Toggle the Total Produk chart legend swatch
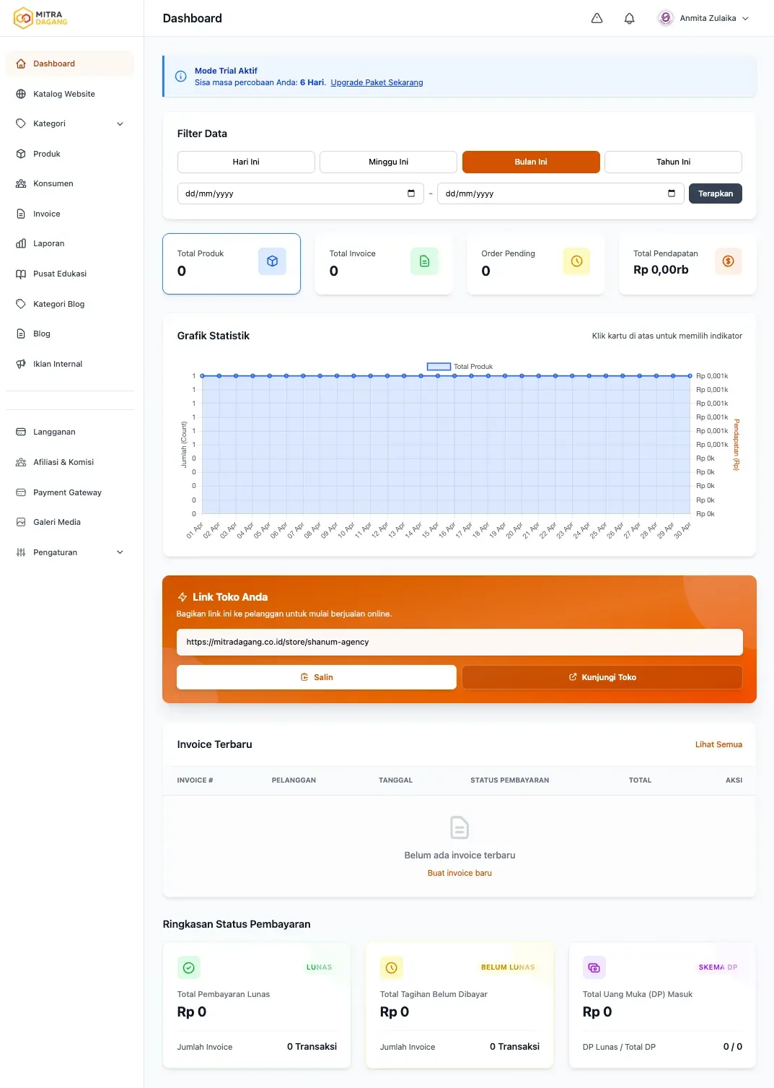Image resolution: width=774 pixels, height=1088 pixels. click(x=439, y=367)
